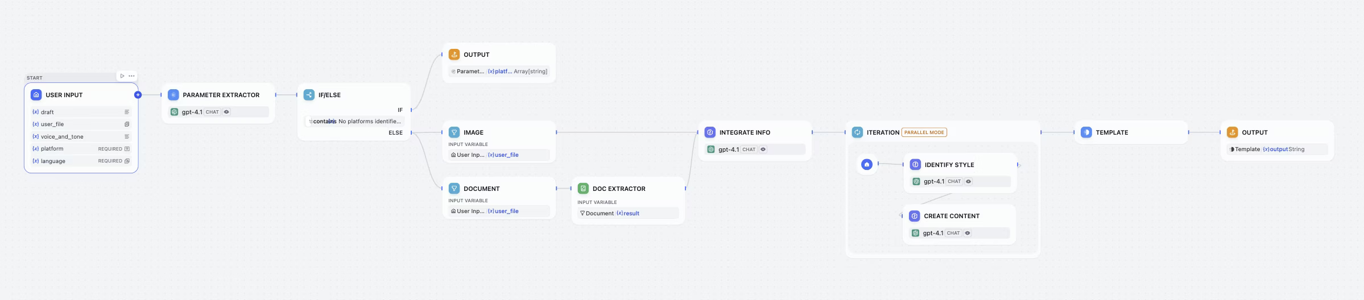Click the User Input home icon

pyautogui.click(x=36, y=95)
